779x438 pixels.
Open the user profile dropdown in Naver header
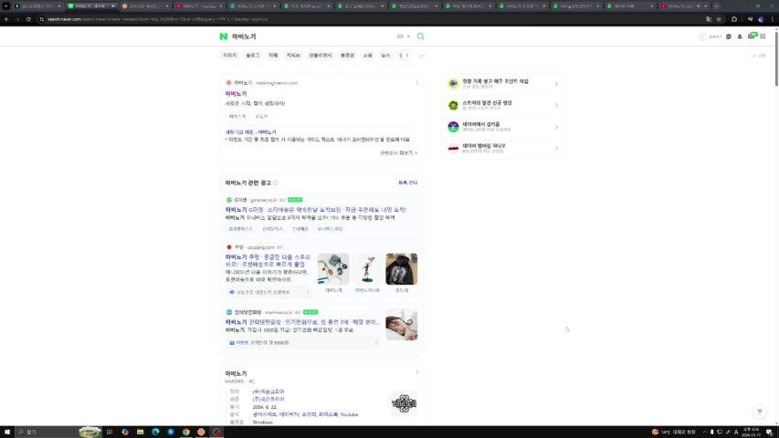tap(710, 36)
